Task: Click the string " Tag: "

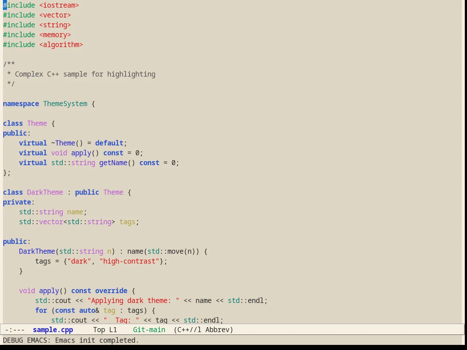Action: tap(121, 320)
